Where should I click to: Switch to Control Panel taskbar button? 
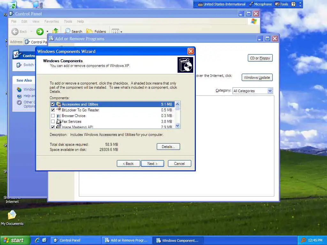pyautogui.click(x=76, y=241)
